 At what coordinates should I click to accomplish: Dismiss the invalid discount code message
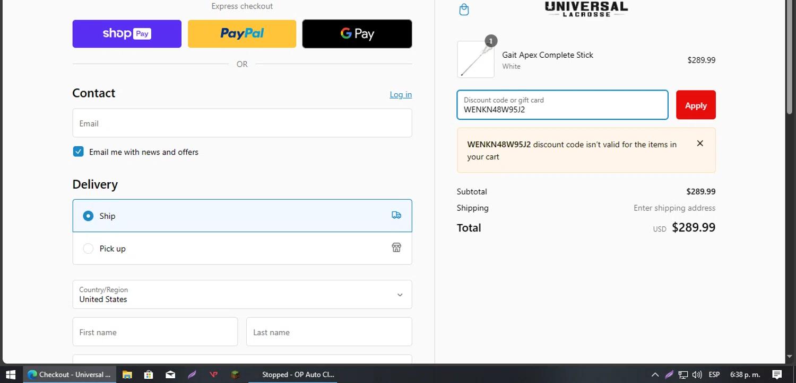[700, 144]
